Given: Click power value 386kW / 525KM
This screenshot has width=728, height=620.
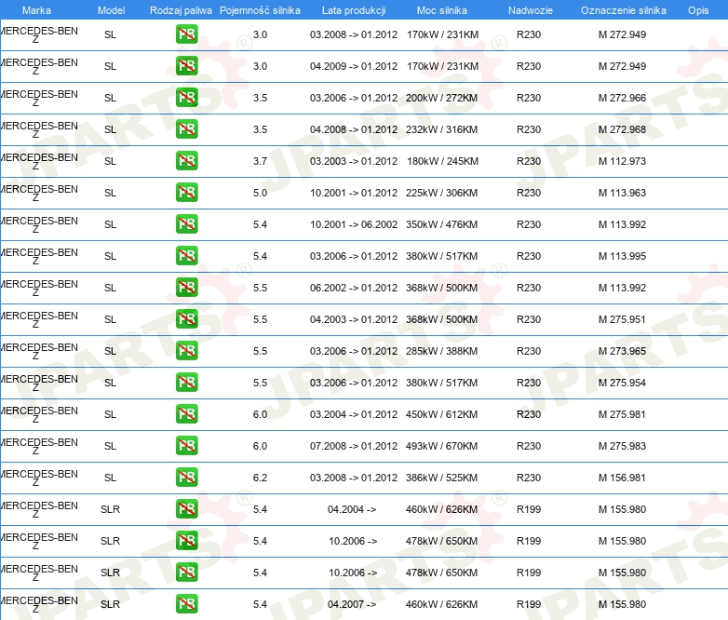Looking at the screenshot, I should [x=441, y=478].
